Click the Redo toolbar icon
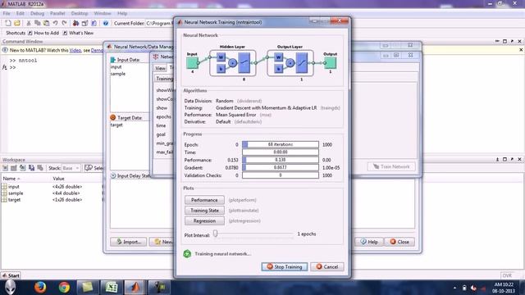 [64, 23]
